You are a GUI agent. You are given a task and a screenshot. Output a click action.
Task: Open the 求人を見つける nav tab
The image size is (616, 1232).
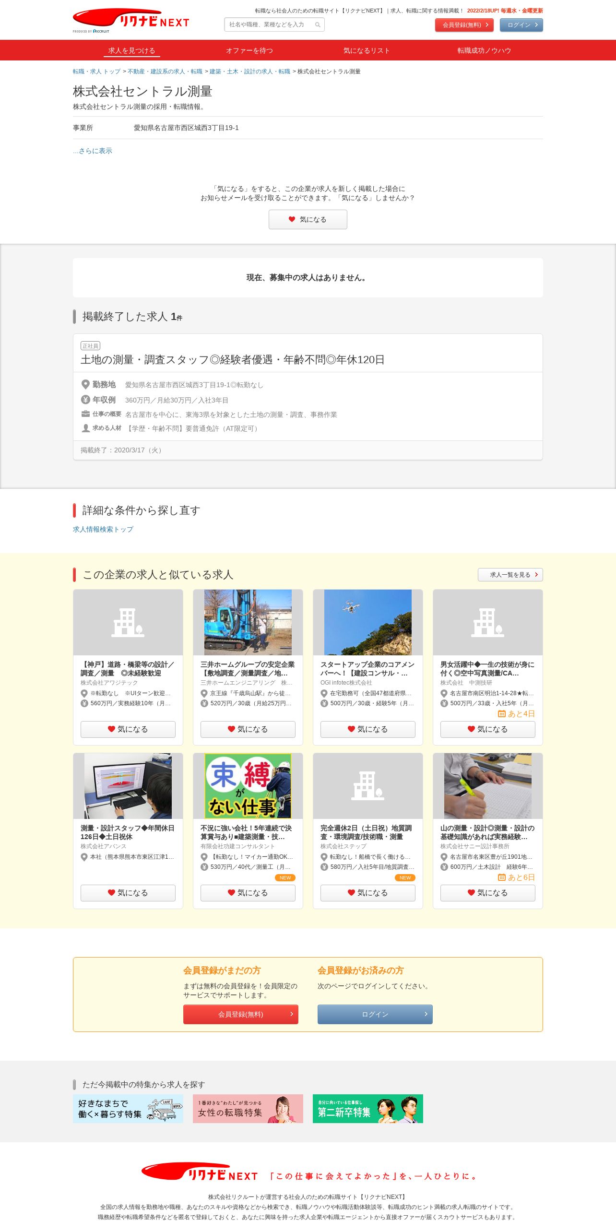tap(131, 50)
